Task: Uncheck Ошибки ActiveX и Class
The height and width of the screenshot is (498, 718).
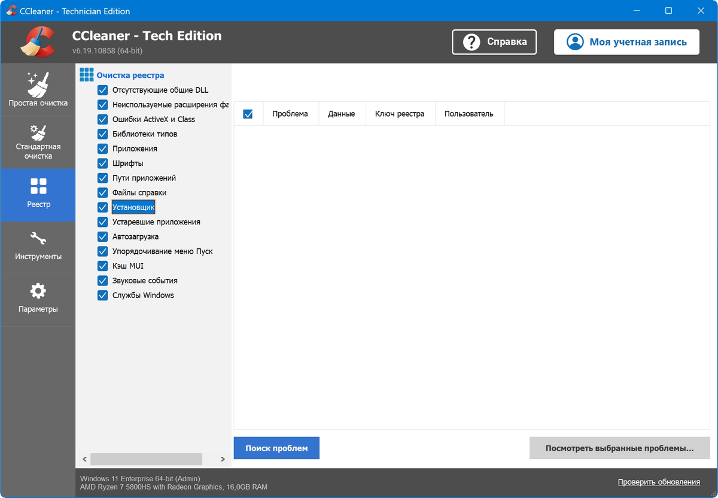Action: tap(102, 119)
